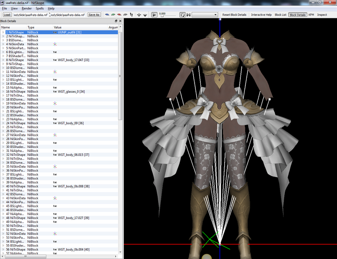Click Reset Block Details

[234, 15]
